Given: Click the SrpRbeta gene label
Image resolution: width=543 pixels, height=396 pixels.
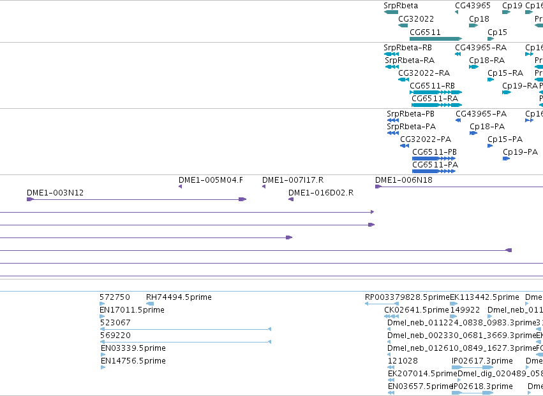Looking at the screenshot, I should 401,6.
